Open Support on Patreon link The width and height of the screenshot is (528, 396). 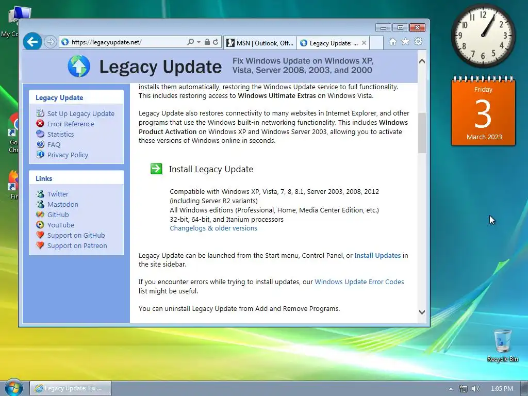point(77,246)
